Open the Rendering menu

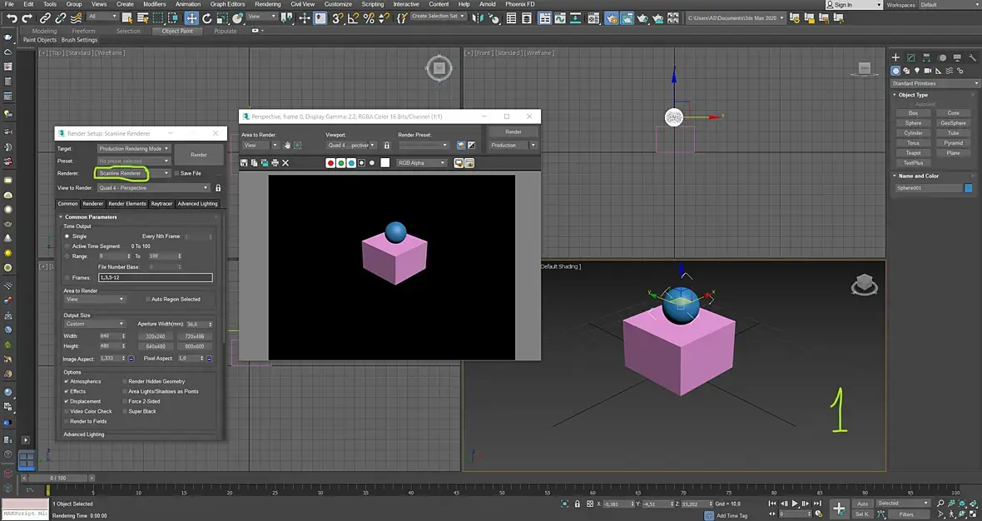coord(267,4)
